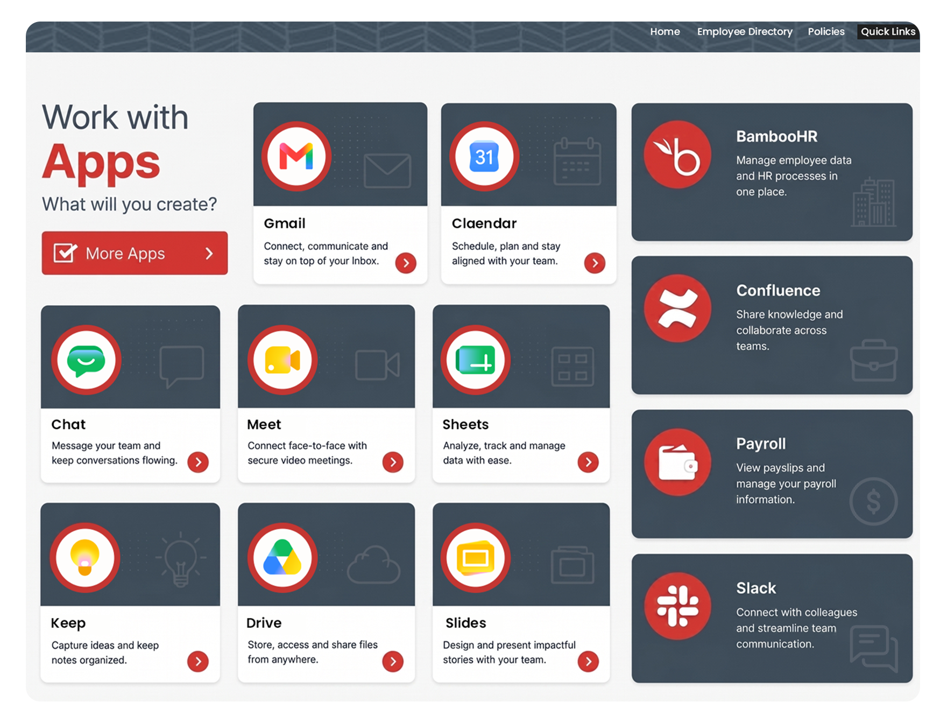Click the Meet card title
Screen dimensions: 947x723
(264, 425)
